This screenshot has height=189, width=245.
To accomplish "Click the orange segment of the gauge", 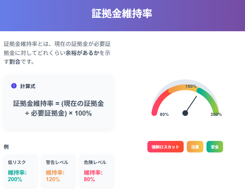I will tap(183, 88).
